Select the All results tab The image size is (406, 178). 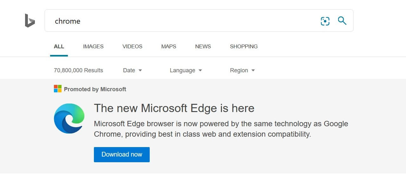(59, 46)
